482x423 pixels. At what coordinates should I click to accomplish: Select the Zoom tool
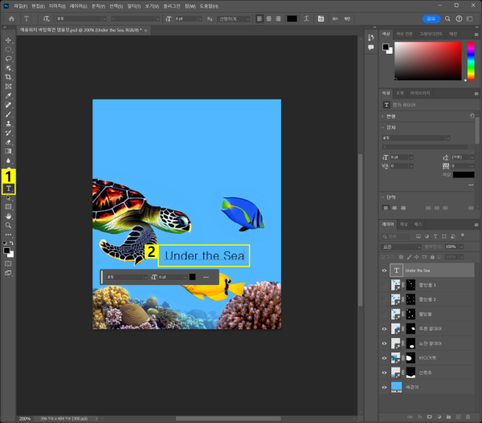(9, 226)
